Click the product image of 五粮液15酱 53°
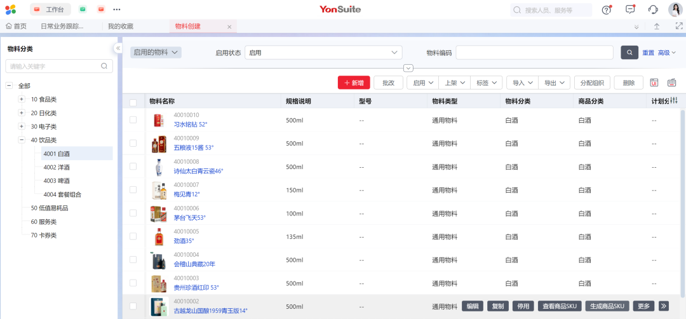Screen dimensions: 686x319 coord(159,143)
